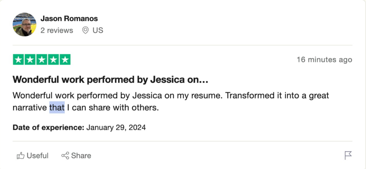Image resolution: width=366 pixels, height=169 pixels.
Task: Share this review
Action: click(76, 156)
